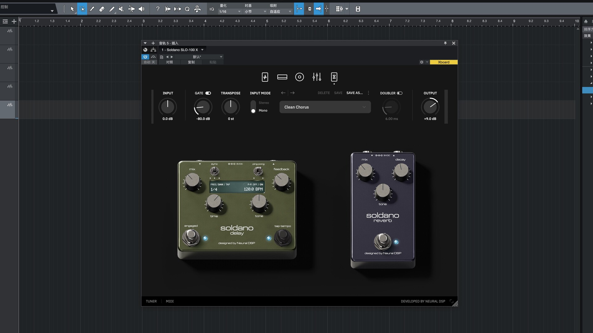The height and width of the screenshot is (333, 593).
Task: Select the Listen speaker tool
Action: pyautogui.click(x=141, y=9)
